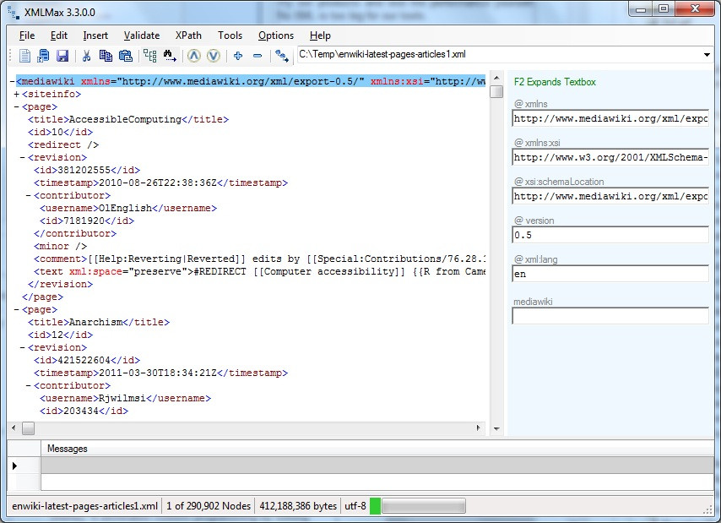Click the horizontal scrollbar right arrow

point(479,428)
